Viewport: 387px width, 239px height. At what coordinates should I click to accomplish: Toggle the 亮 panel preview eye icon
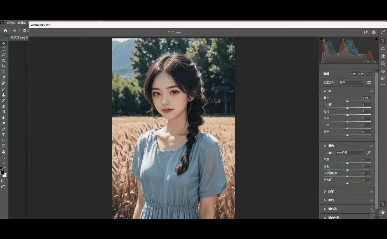pyautogui.click(x=371, y=91)
